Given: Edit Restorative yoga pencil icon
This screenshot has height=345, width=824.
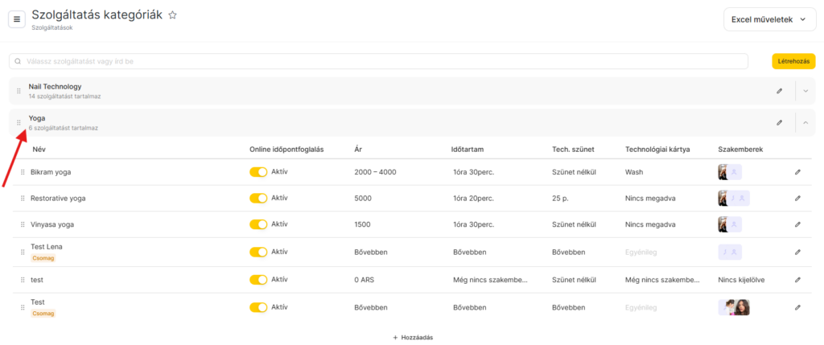Looking at the screenshot, I should click(x=797, y=198).
